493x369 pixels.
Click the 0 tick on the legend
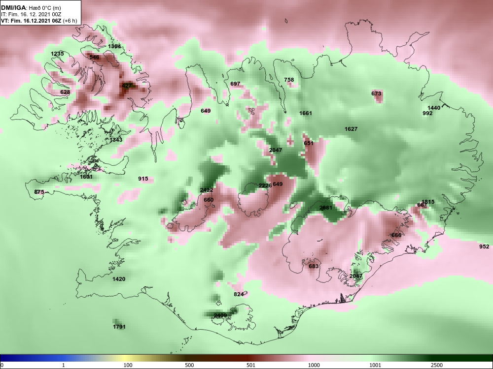click(x=2, y=365)
